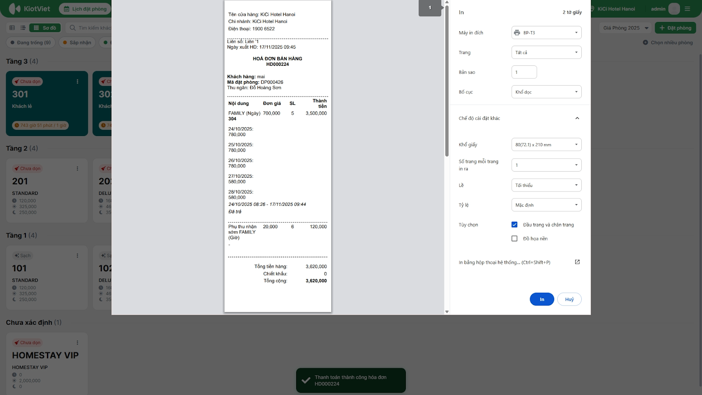
Task: Click the 743 giờ 51 phút duration badge
Action: tap(40, 126)
